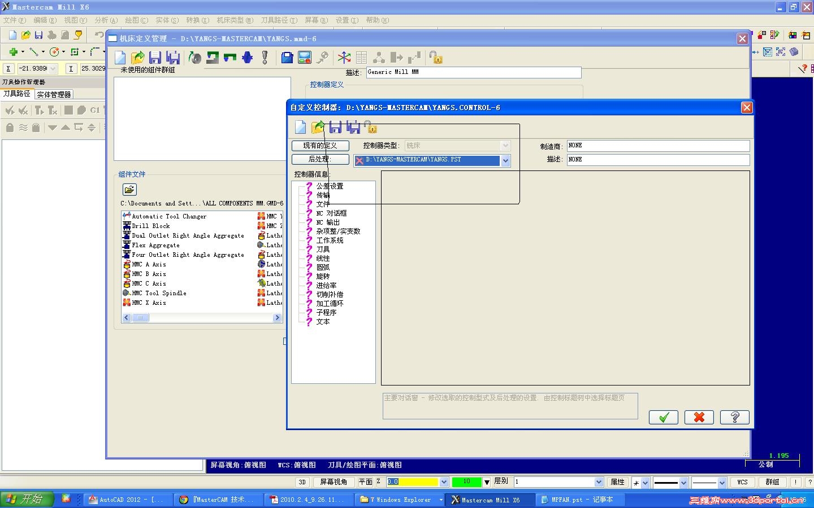Image resolution: width=814 pixels, height=508 pixels.
Task: Open Windows Explorer group on the taskbar
Action: pyautogui.click(x=399, y=500)
